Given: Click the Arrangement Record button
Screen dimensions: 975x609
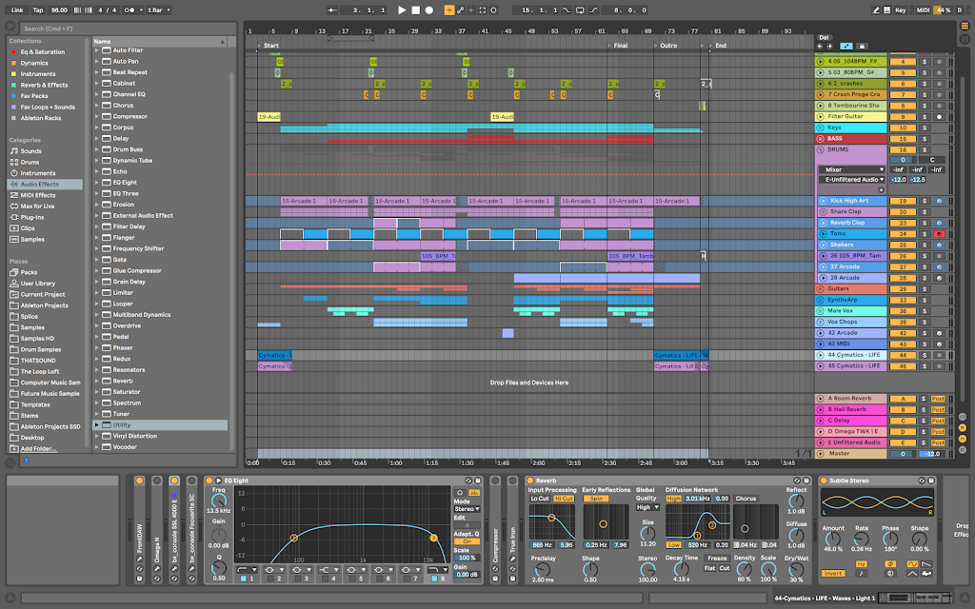Looking at the screenshot, I should [x=429, y=10].
